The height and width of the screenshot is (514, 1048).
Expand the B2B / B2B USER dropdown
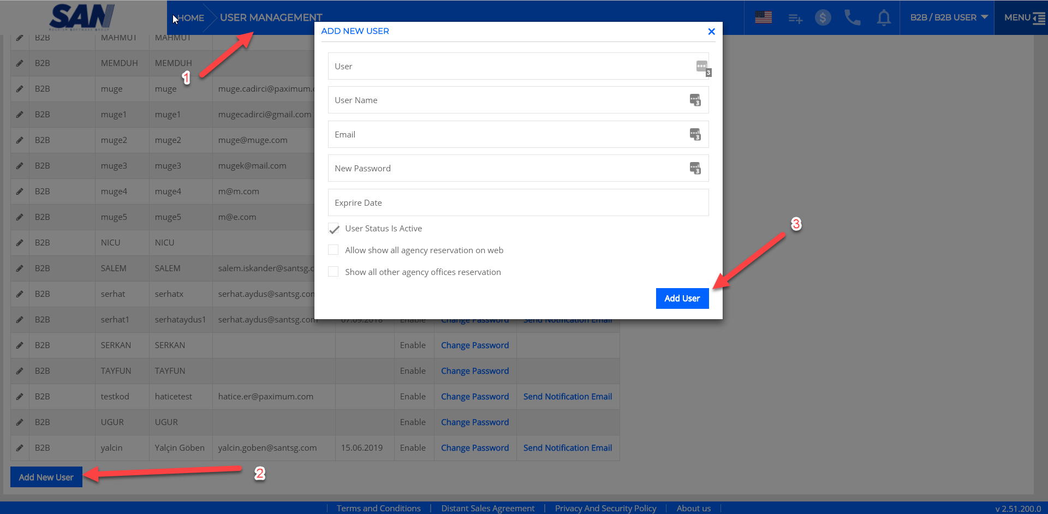[x=949, y=17]
